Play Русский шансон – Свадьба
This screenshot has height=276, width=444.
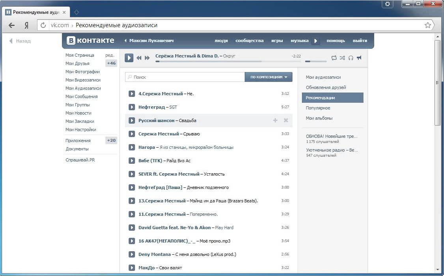(x=132, y=120)
